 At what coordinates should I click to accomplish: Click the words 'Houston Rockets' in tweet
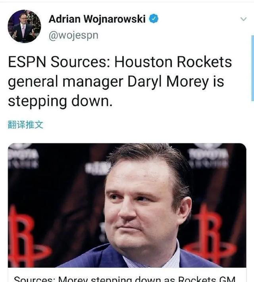click(173, 62)
